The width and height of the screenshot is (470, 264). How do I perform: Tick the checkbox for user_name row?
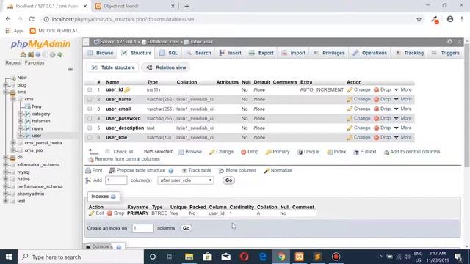90,100
